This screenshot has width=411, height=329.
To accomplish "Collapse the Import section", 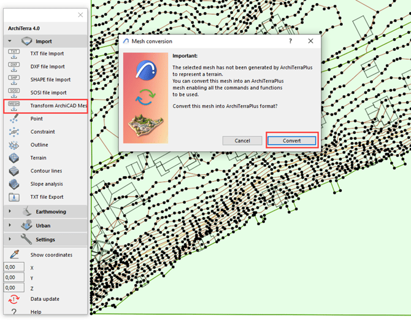I will point(10,41).
